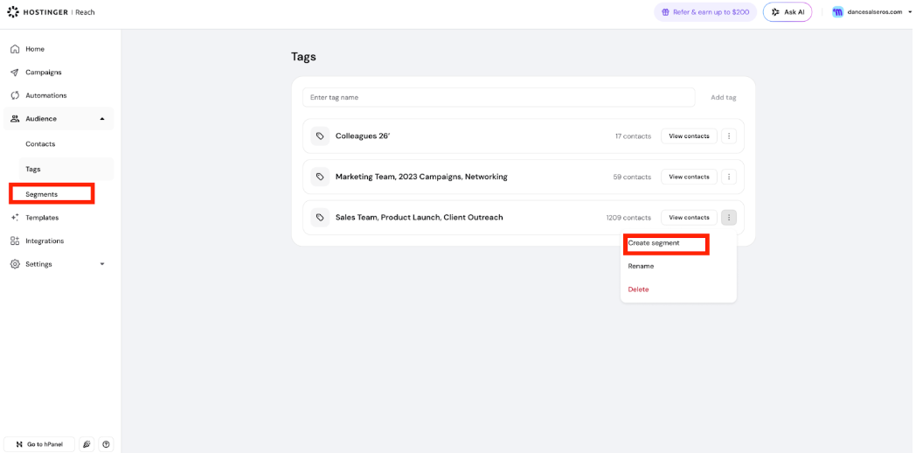Collapse the Audience section
Image resolution: width=916 pixels, height=453 pixels.
point(101,119)
